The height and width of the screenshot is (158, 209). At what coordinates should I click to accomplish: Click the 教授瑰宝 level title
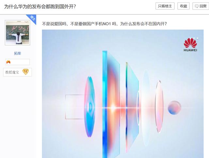point(12,72)
